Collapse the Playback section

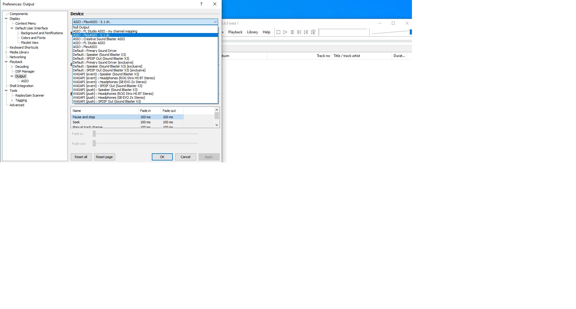pyautogui.click(x=6, y=61)
